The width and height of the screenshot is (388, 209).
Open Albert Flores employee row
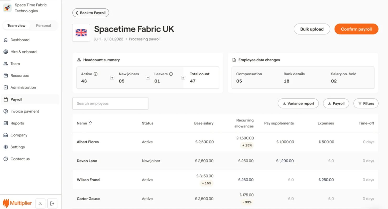point(225,142)
